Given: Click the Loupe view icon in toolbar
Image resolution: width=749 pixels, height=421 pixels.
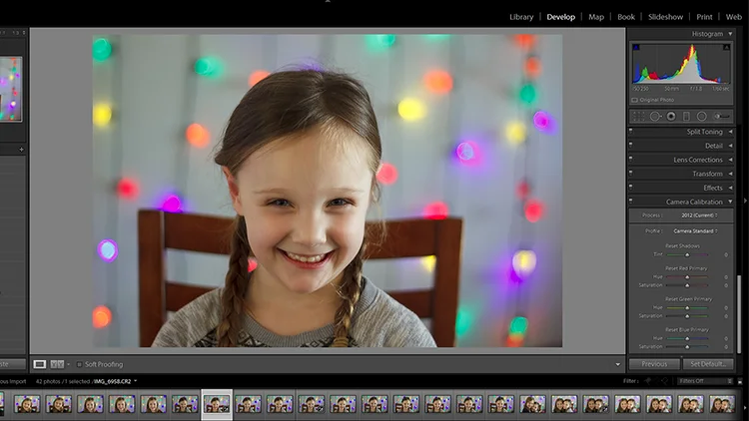Looking at the screenshot, I should (40, 364).
